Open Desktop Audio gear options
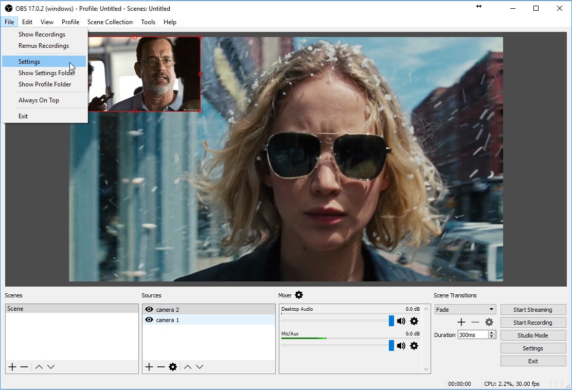The image size is (572, 390). pyautogui.click(x=414, y=321)
